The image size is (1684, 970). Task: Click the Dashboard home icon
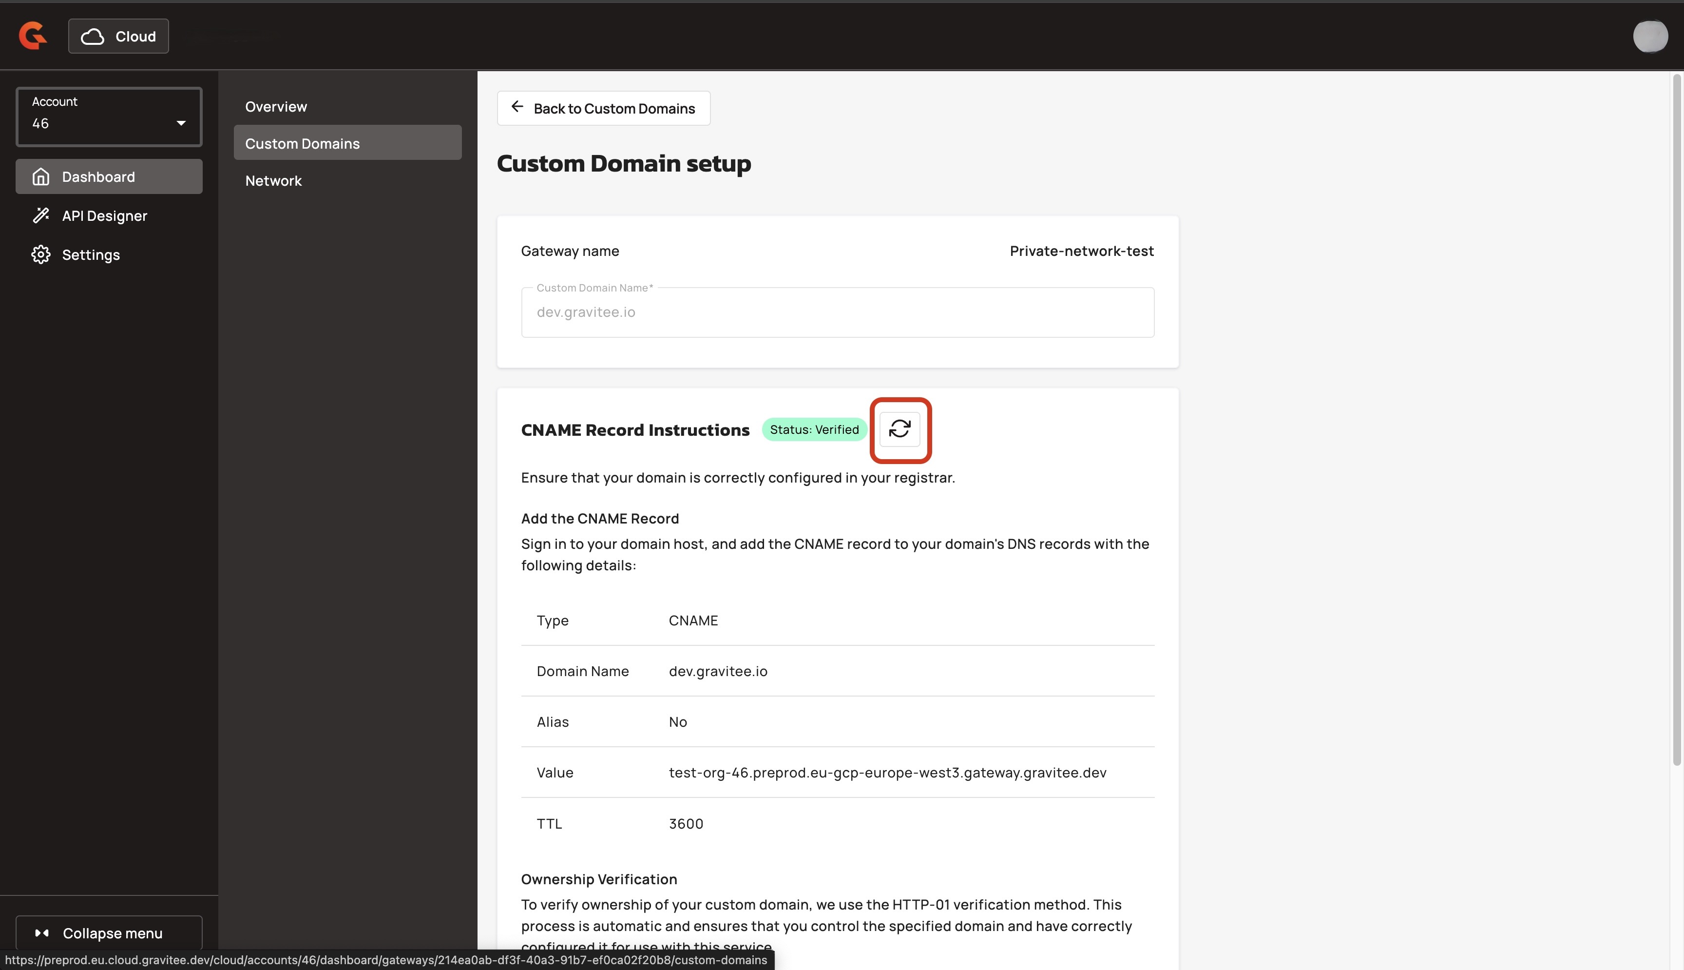pyautogui.click(x=40, y=176)
